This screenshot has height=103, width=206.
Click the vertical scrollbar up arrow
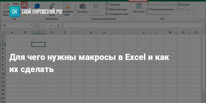(x=203, y=32)
